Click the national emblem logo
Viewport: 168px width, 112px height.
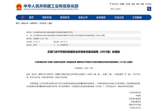tap(18, 6)
